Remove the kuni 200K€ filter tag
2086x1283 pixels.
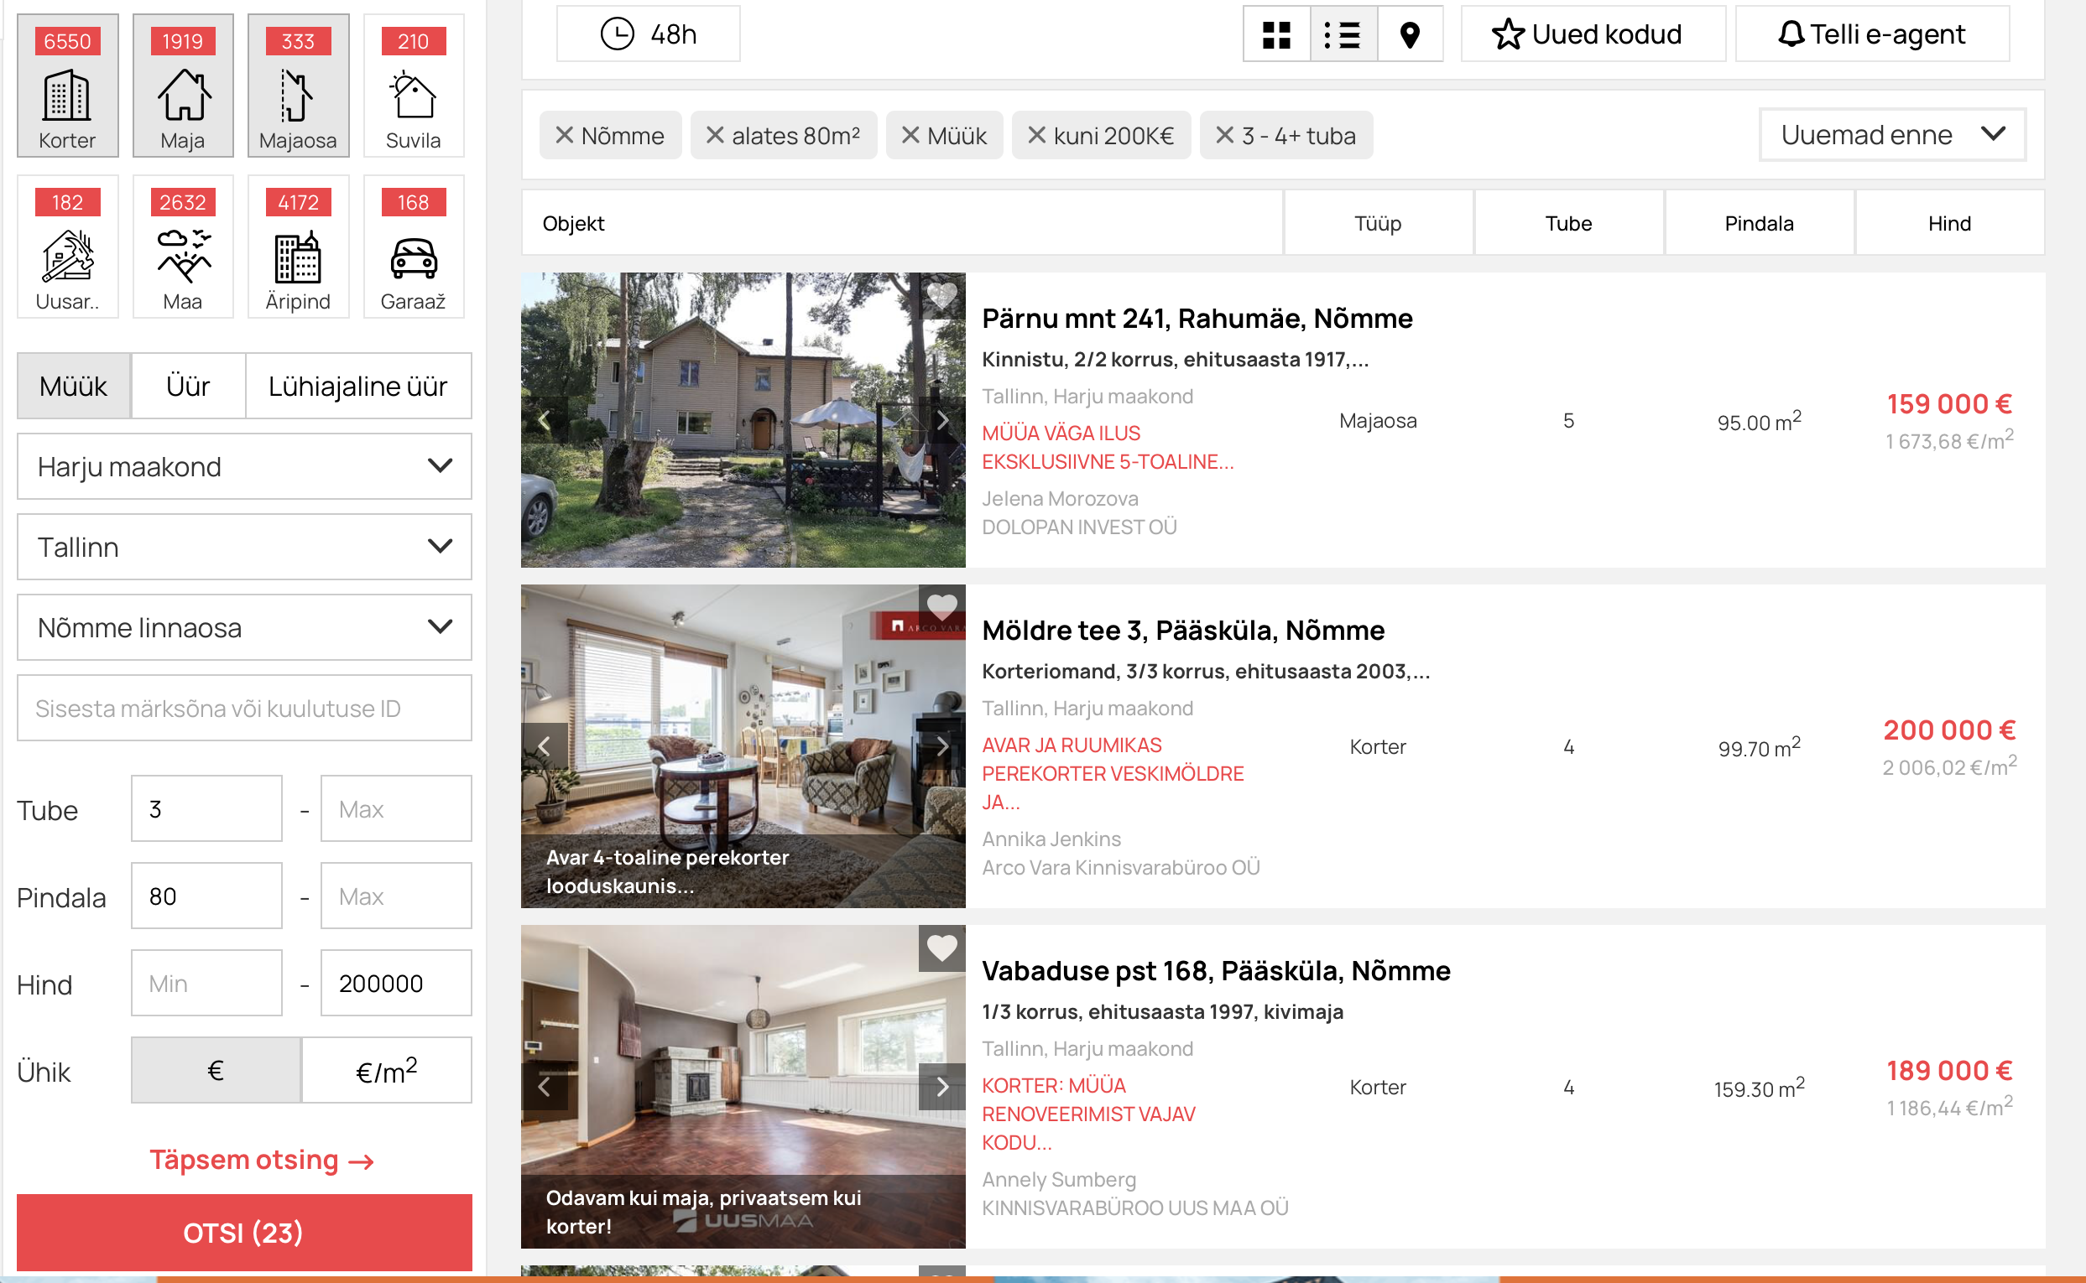point(1036,135)
